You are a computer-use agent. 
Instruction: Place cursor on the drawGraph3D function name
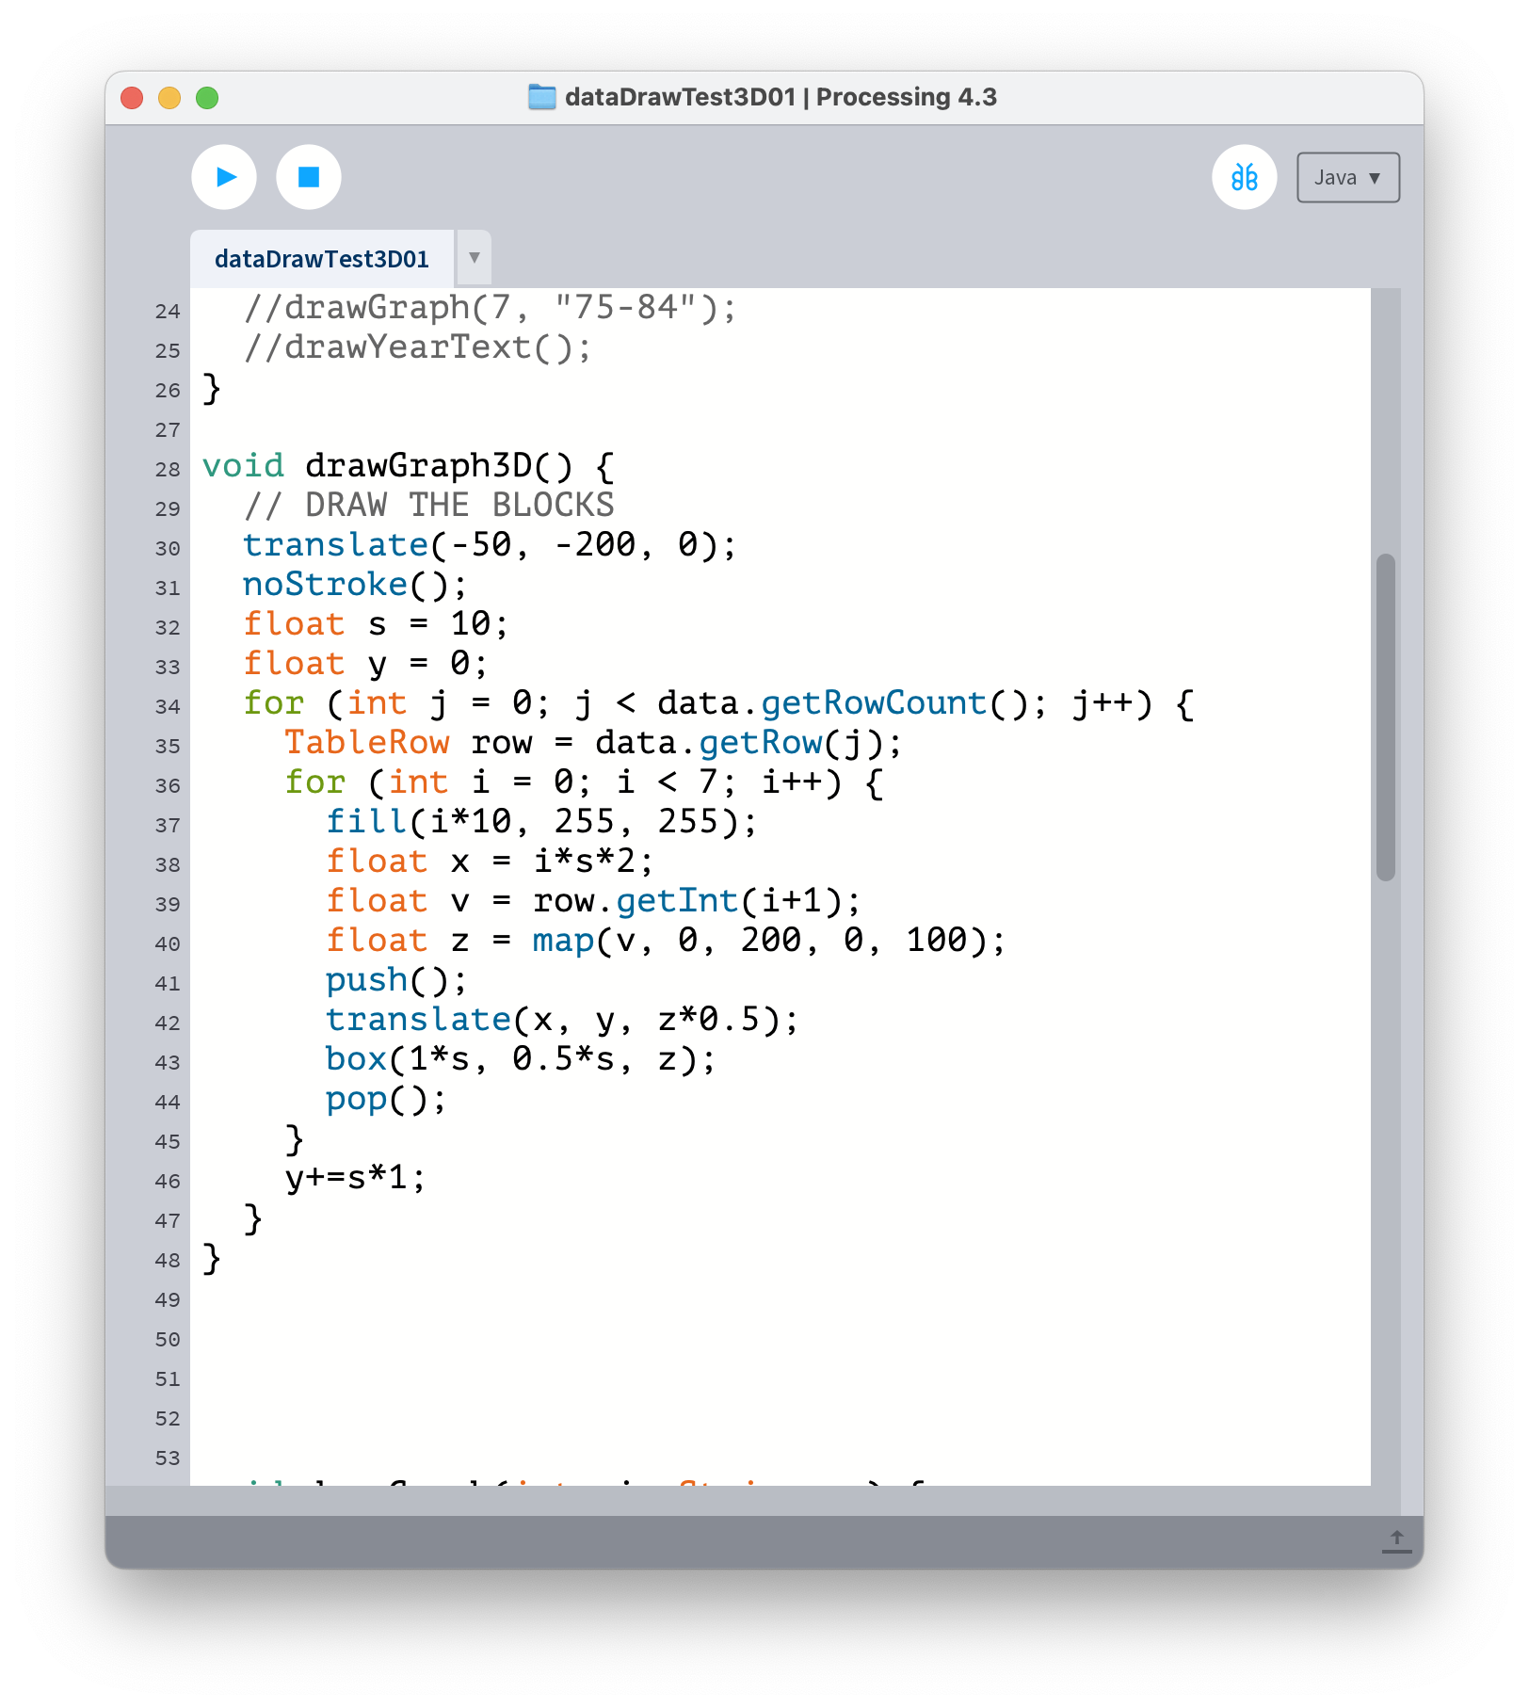pyautogui.click(x=418, y=466)
